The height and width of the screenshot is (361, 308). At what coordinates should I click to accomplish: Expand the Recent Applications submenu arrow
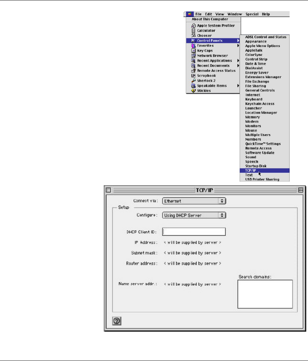(x=238, y=61)
